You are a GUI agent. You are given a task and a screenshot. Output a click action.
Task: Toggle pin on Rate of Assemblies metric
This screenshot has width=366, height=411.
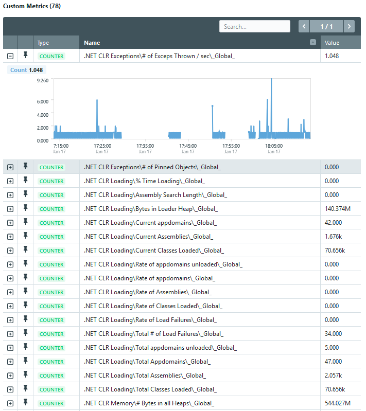click(x=25, y=291)
